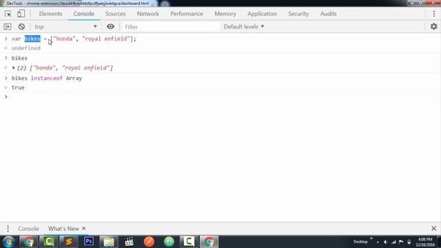The width and height of the screenshot is (441, 248).
Task: Open the Performance tab
Action: click(x=187, y=14)
